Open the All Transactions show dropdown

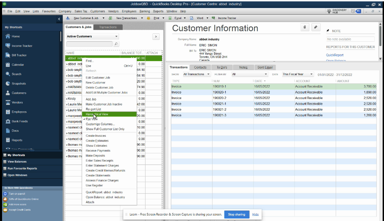196,74
